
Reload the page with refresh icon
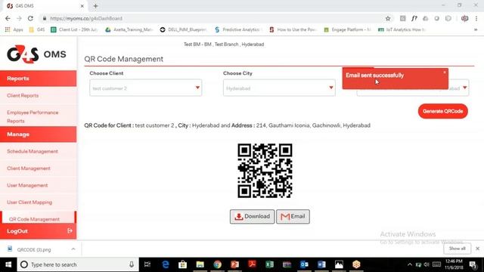(x=30, y=18)
